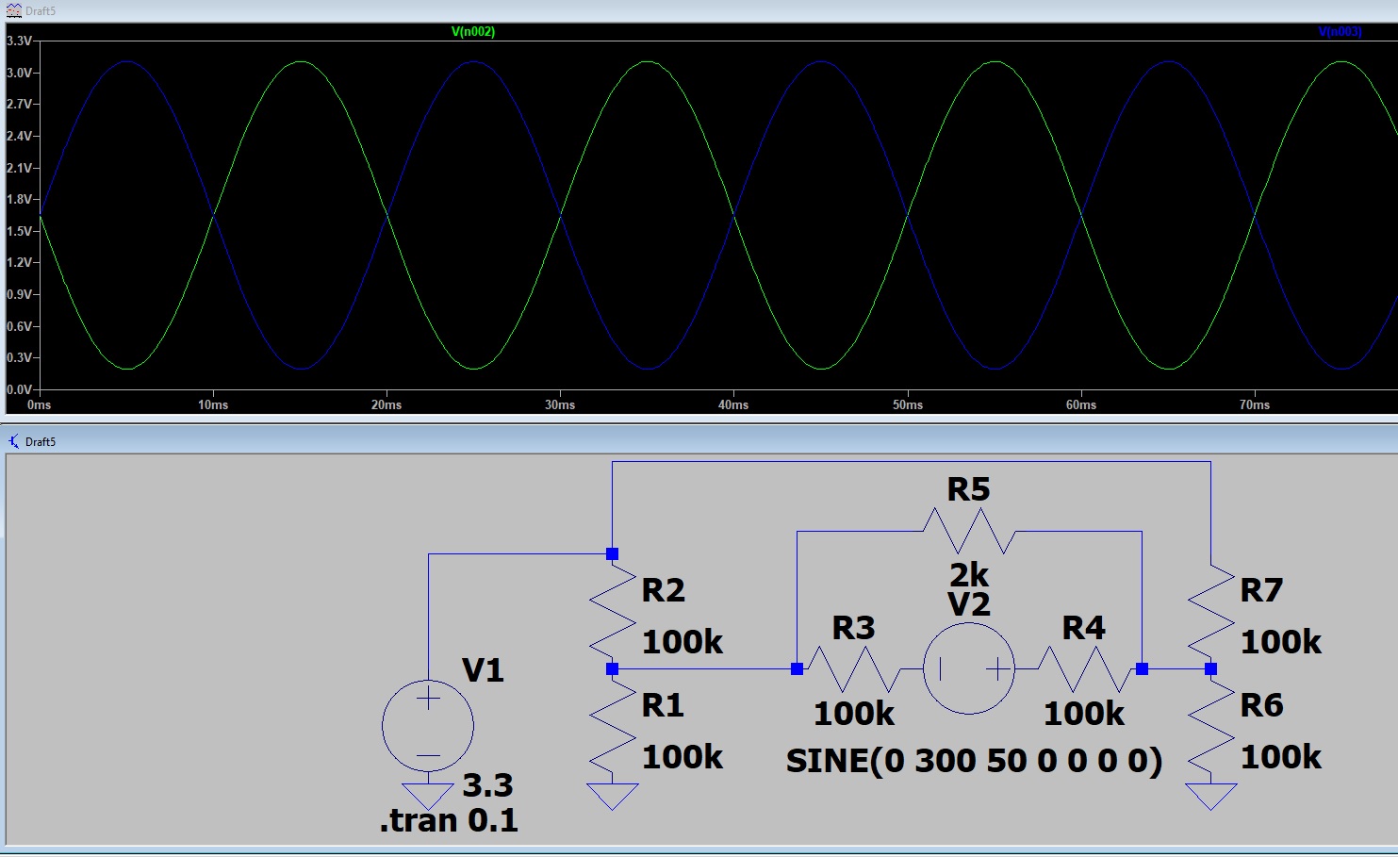
Task: Click the 1.8V label on voltage axis
Action: [x=19, y=200]
